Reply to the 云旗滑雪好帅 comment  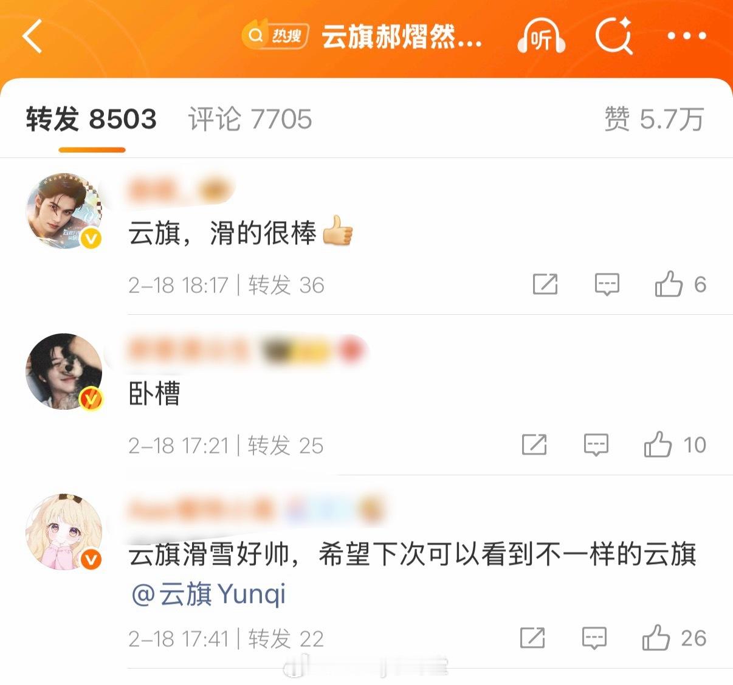[594, 638]
